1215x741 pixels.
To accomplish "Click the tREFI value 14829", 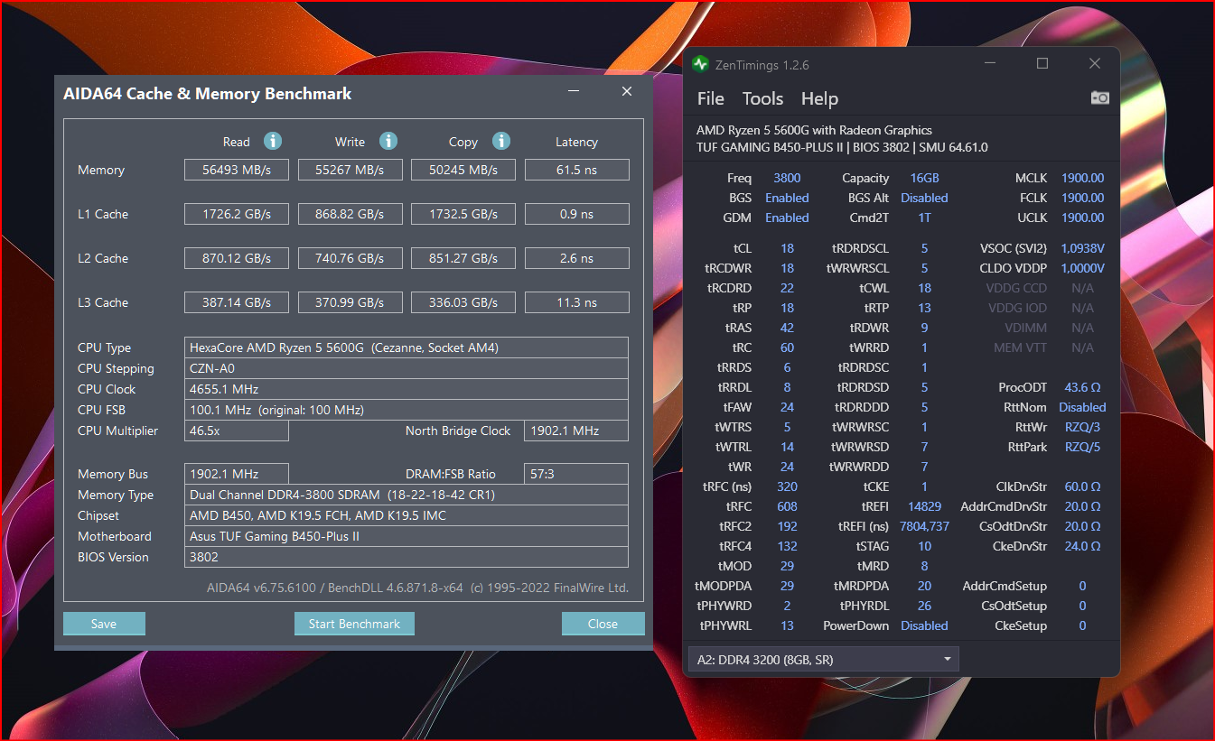I will 924,506.
